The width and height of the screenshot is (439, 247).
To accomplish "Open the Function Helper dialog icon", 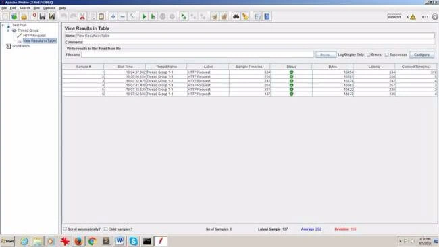I will [257, 16].
